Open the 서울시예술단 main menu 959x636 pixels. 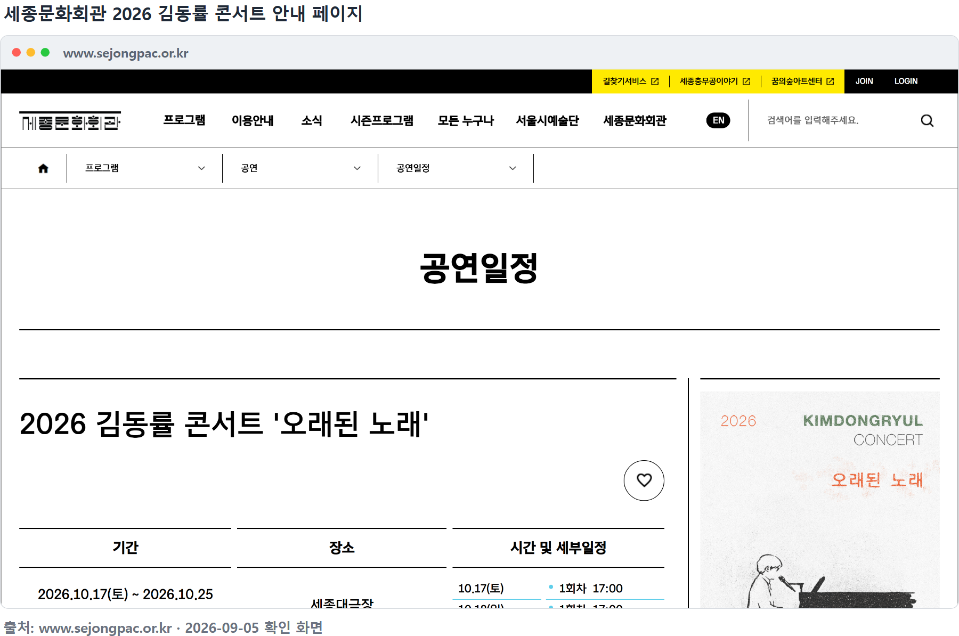547,120
